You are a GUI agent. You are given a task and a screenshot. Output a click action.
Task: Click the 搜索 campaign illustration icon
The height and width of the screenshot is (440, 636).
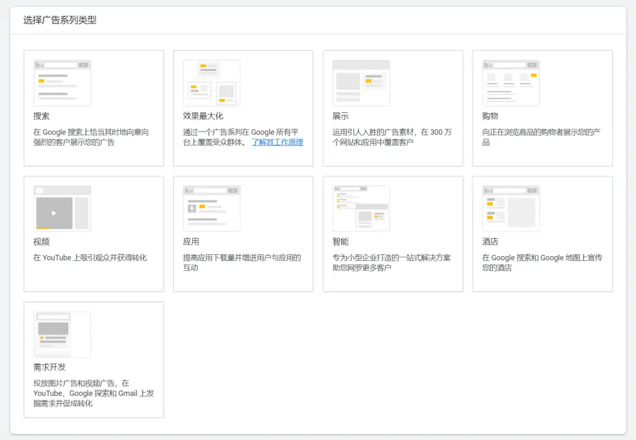pos(62,83)
